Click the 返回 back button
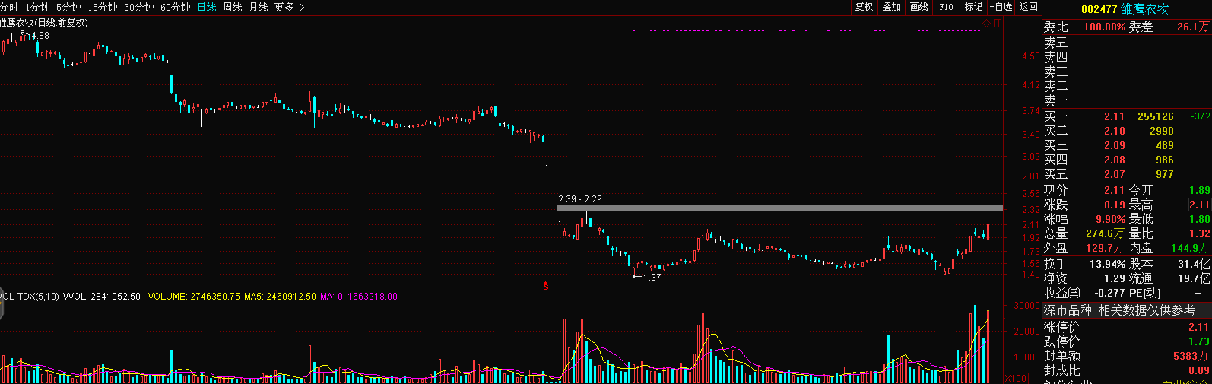This screenshot has width=1212, height=384. (1028, 7)
